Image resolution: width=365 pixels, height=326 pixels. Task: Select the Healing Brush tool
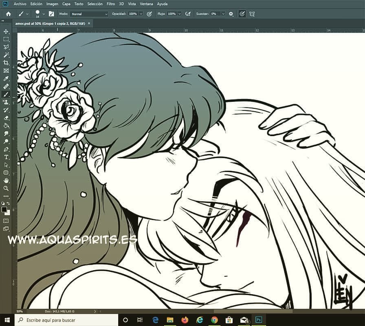pyautogui.click(x=6, y=86)
